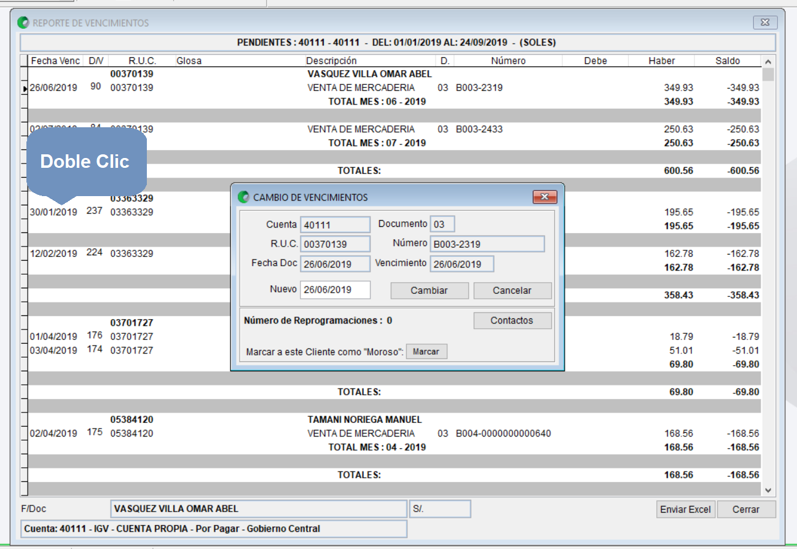Click the Fecha Venc column header
Viewport: 797px width, 549px height.
pos(55,61)
